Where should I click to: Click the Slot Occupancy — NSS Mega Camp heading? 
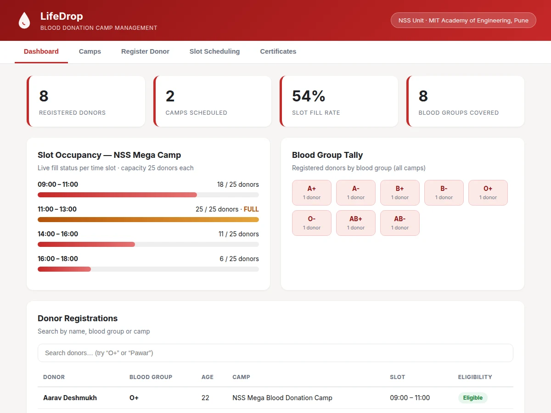[x=109, y=155]
